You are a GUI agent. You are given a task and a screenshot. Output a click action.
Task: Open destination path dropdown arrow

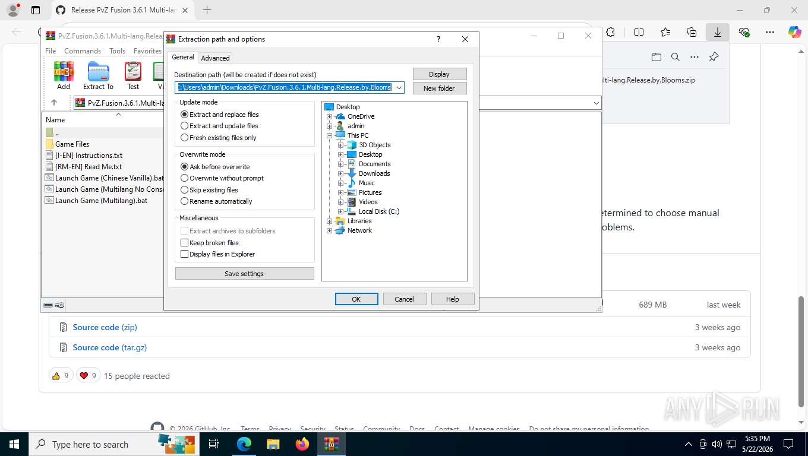click(x=399, y=88)
